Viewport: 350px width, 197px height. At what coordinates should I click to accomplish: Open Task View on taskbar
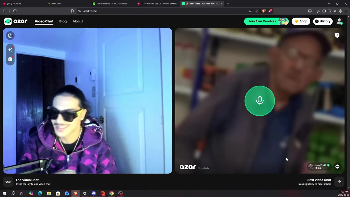coord(22,193)
